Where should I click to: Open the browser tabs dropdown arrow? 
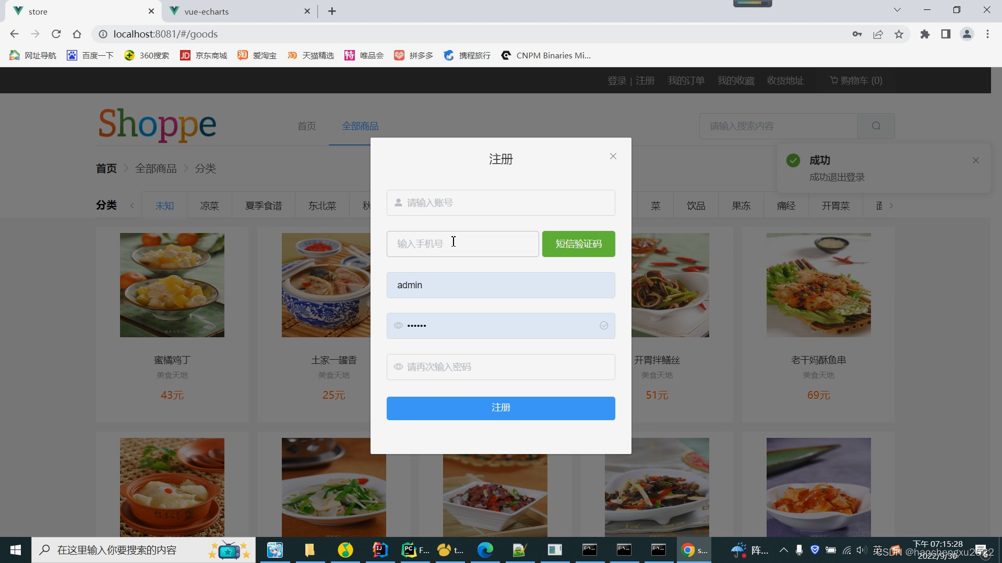pyautogui.click(x=897, y=9)
